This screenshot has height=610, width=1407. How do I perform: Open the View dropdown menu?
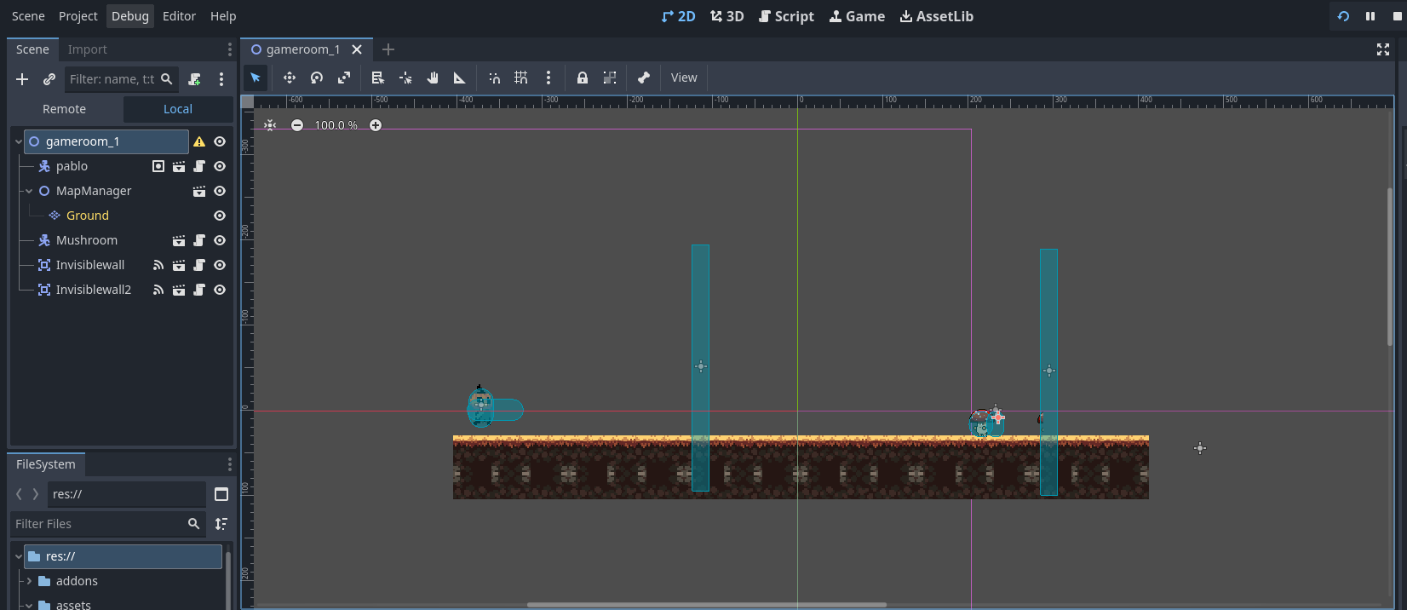coord(684,78)
